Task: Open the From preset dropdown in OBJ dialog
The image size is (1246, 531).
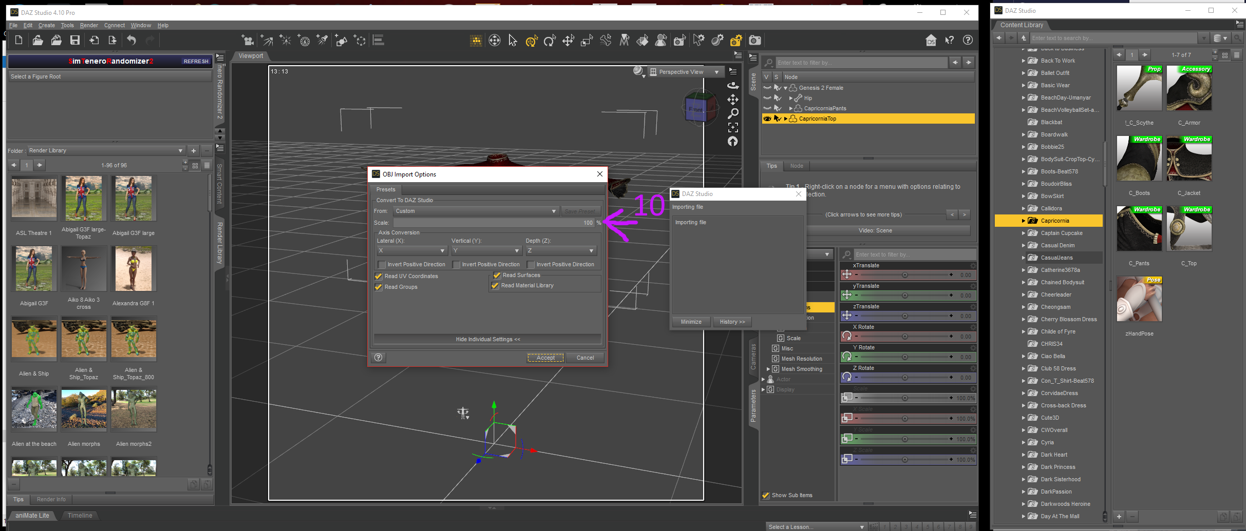Action: pyautogui.click(x=476, y=211)
